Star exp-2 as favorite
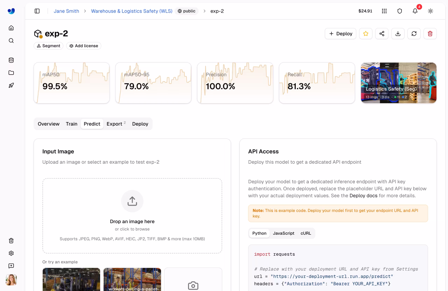This screenshot has height=291, width=448. click(x=366, y=34)
